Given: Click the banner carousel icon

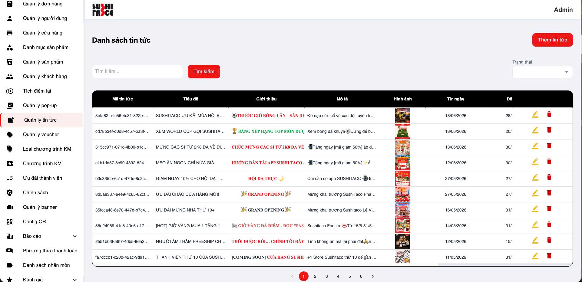Looking at the screenshot, I should coord(10,207).
